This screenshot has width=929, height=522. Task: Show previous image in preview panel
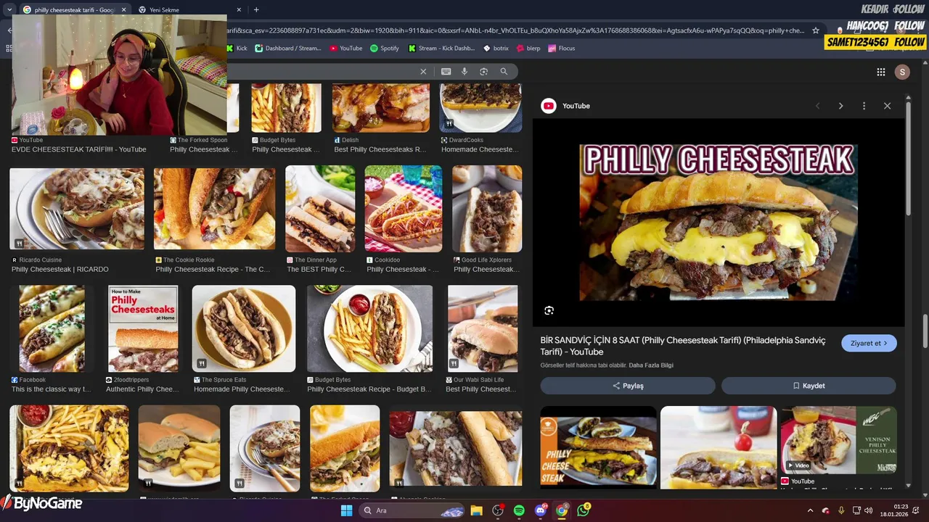click(817, 106)
